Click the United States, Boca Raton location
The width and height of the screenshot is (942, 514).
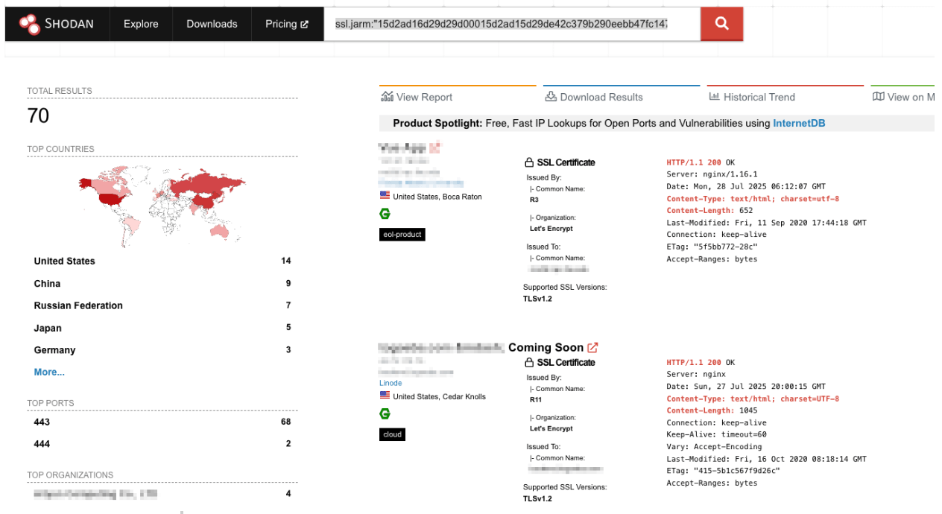tap(437, 197)
